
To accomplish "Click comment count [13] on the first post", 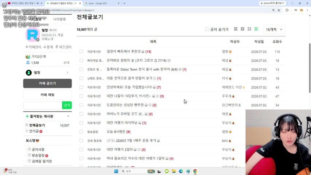I will click(148, 51).
